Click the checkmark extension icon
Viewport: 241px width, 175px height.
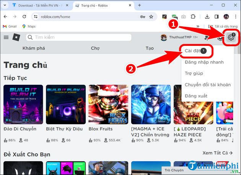164,16
